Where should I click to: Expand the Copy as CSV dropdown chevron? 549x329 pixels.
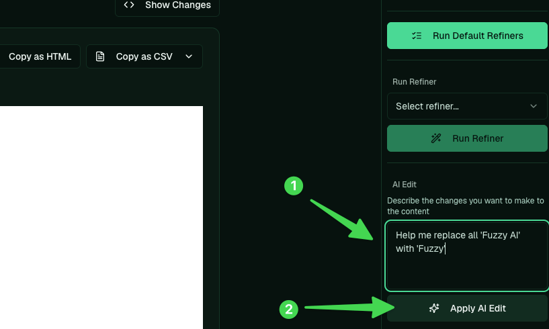point(189,56)
